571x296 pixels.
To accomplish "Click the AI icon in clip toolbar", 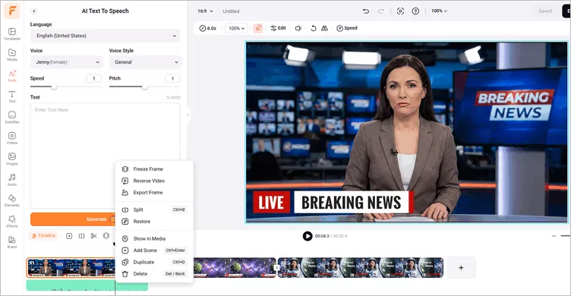I will pyautogui.click(x=258, y=28).
